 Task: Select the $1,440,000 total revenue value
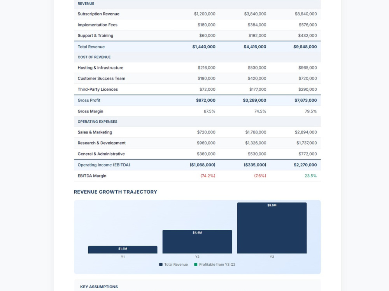pyautogui.click(x=204, y=47)
